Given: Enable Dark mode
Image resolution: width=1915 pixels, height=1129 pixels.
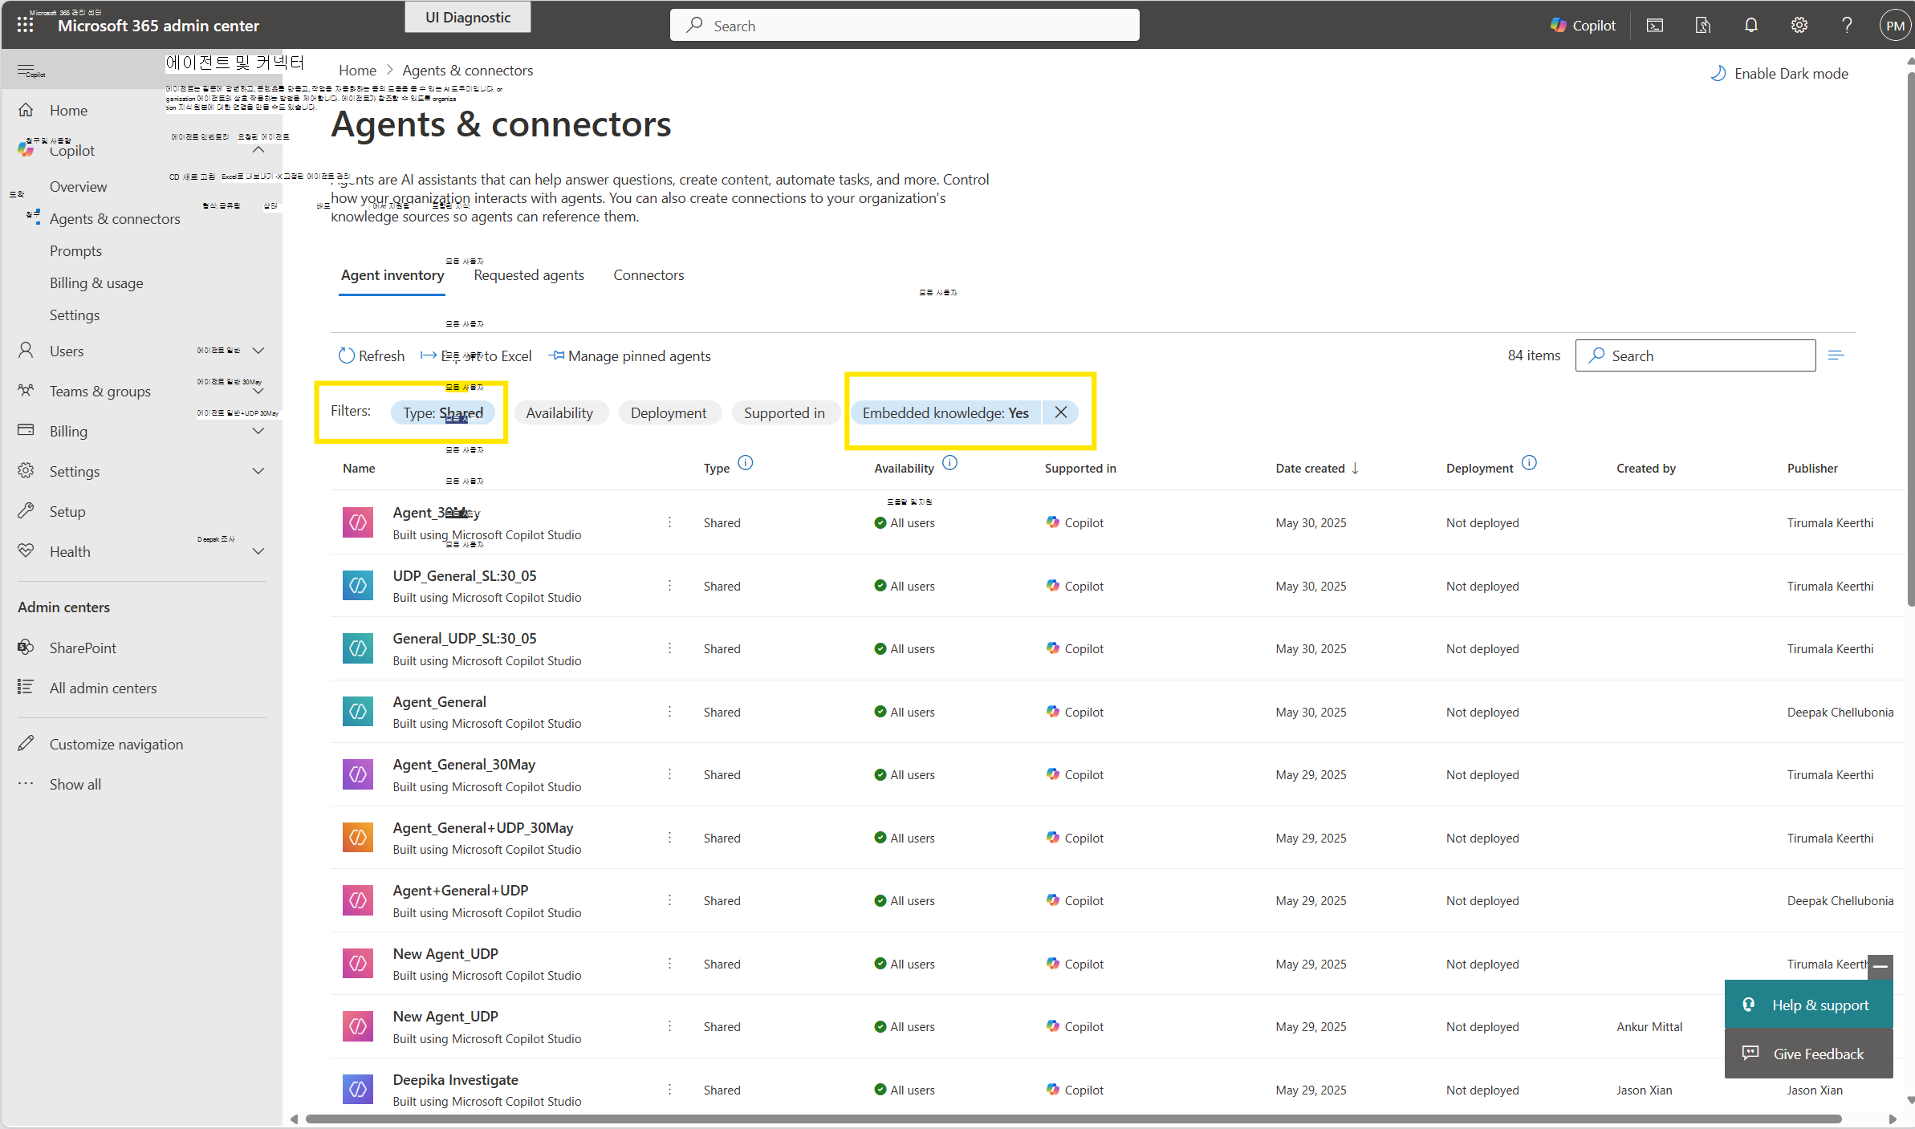Looking at the screenshot, I should [x=1779, y=74].
